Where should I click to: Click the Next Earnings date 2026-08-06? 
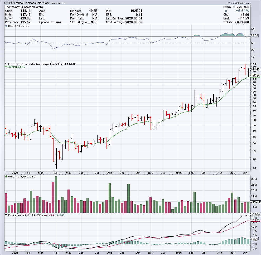coord(134,22)
